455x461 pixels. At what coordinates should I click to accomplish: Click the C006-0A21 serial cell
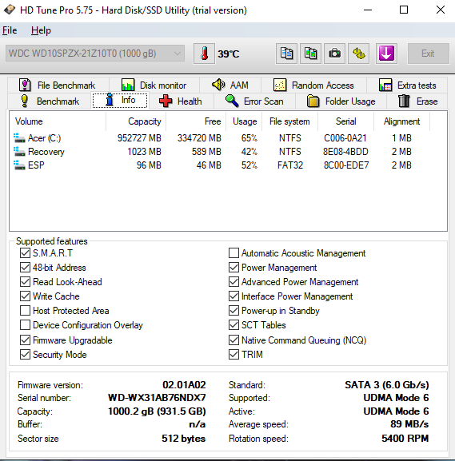(345, 138)
